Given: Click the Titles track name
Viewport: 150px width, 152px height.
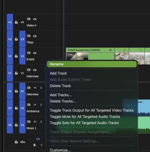Looking at the screenshot, I should pos(30,43).
